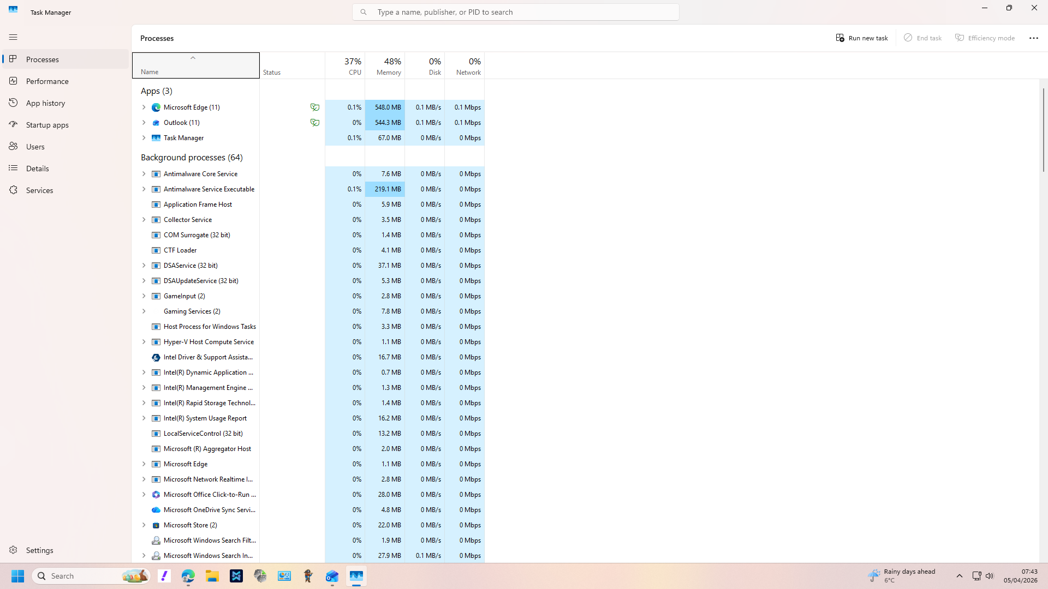
Task: Click the vertical scrollbar on the process list
Action: click(1043, 131)
